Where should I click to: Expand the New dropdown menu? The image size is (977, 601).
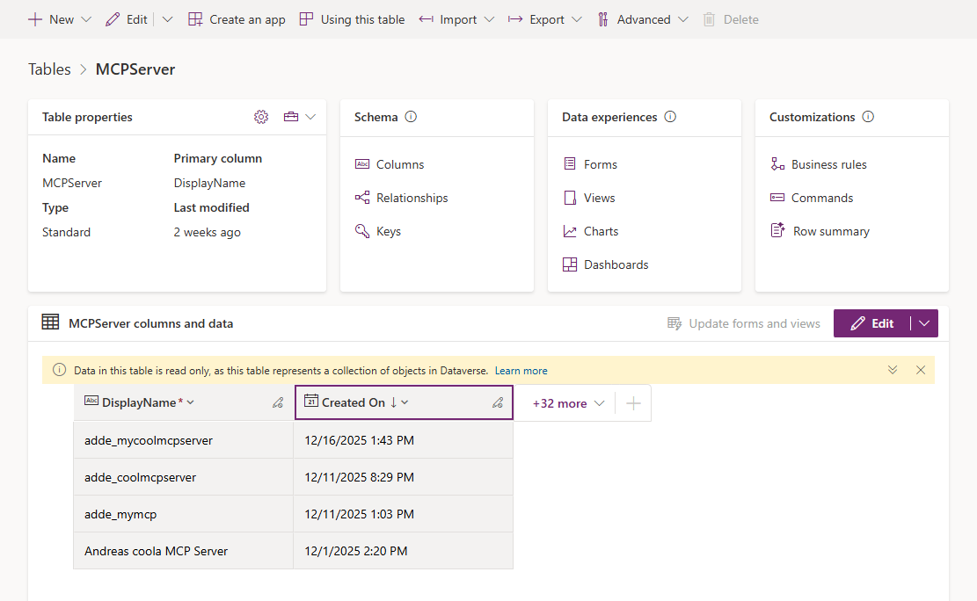click(x=85, y=19)
